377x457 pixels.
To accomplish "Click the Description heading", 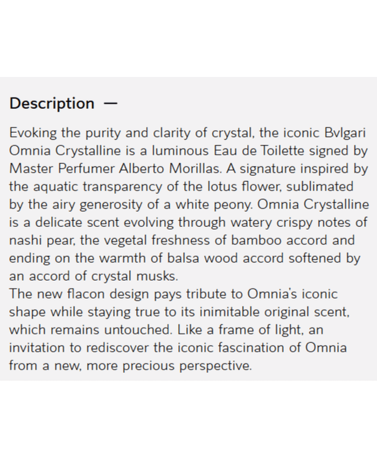I will 52,103.
